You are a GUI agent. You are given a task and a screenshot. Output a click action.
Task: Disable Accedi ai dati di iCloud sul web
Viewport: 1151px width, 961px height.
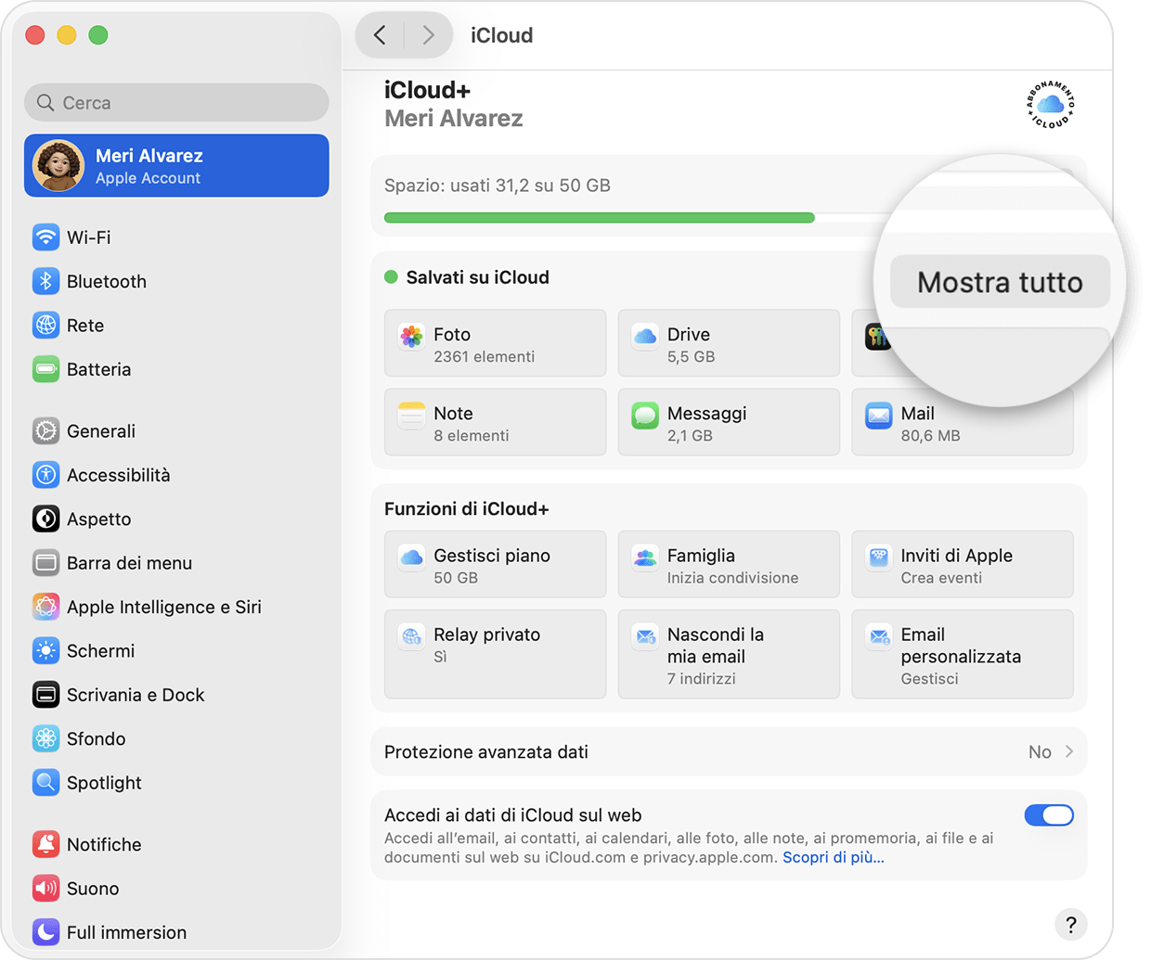coord(1048,815)
